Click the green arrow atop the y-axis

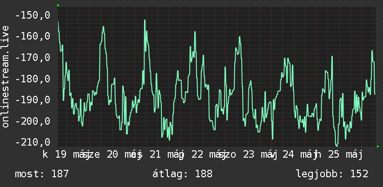[x=58, y=5]
